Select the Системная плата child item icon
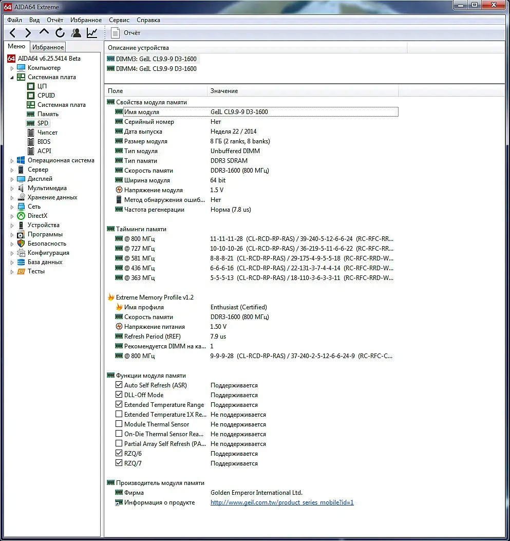Viewport: 510px width, 541px height. click(31, 104)
